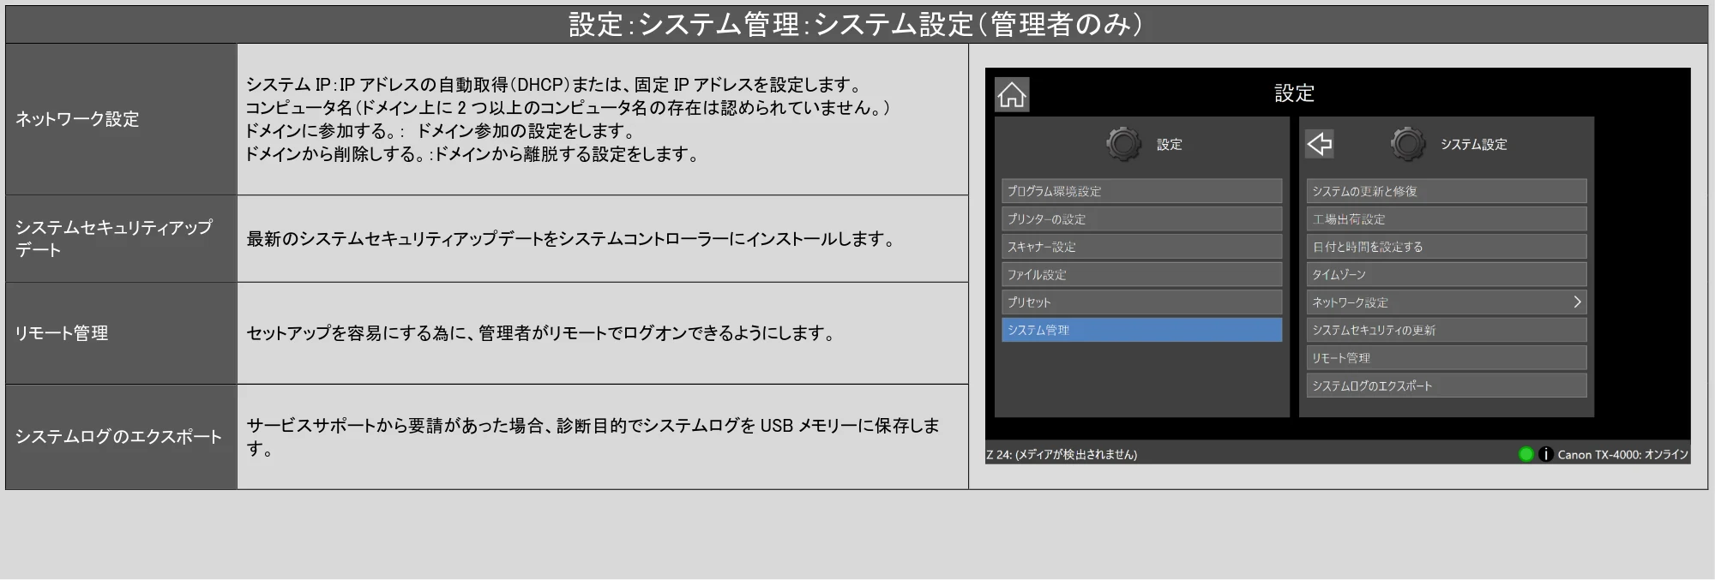The width and height of the screenshot is (1715, 580).
Task: Click 工場出荷設定 option
Action: coord(1446,218)
